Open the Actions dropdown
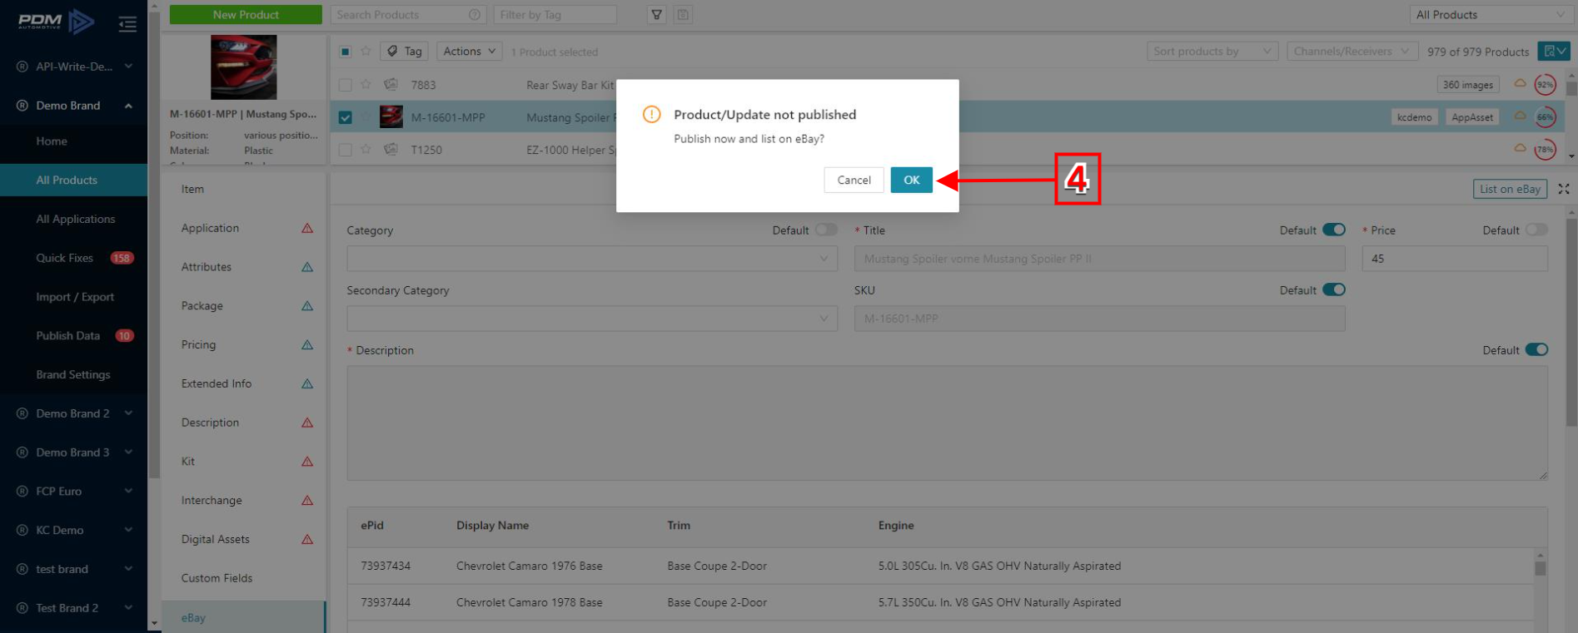Image resolution: width=1578 pixels, height=633 pixels. (469, 52)
